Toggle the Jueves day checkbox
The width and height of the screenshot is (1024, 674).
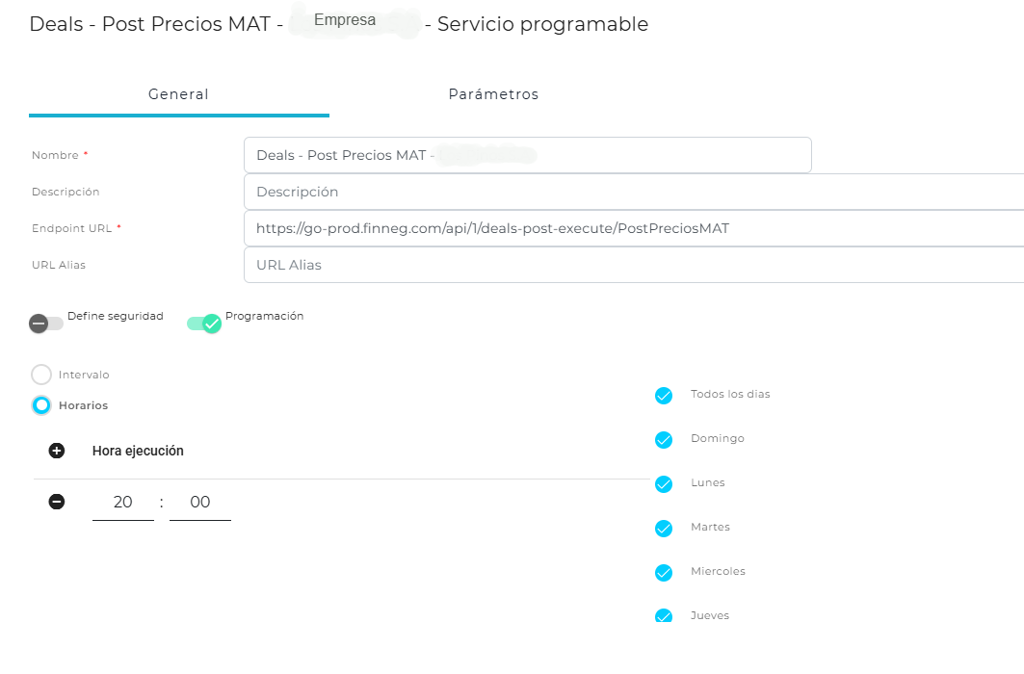point(663,615)
